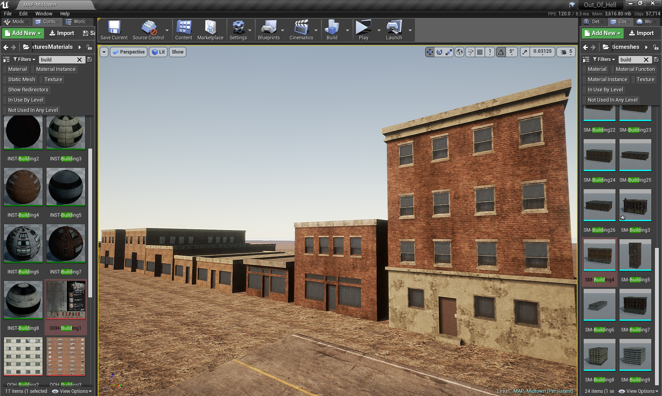
Task: Click the left panel Import button
Action: [x=62, y=33]
